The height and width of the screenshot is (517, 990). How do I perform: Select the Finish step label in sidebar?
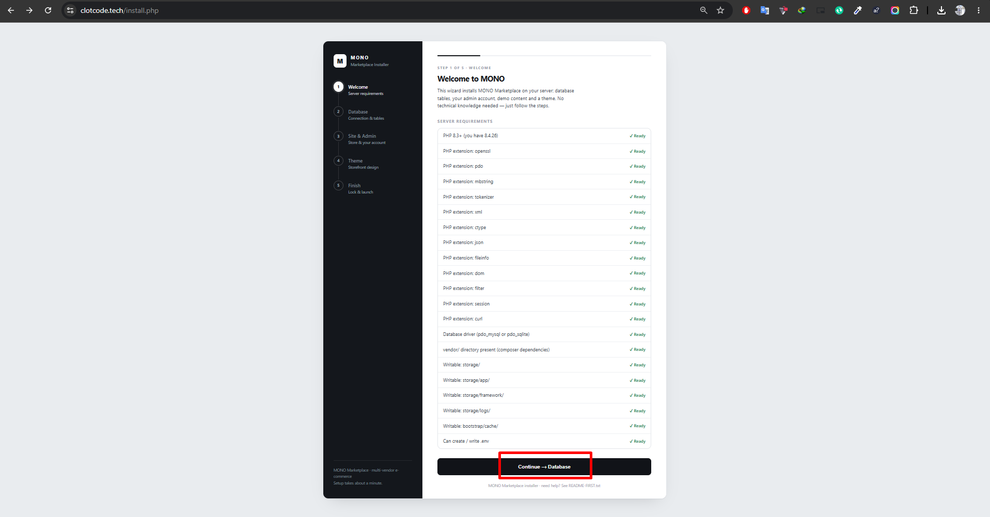(354, 186)
